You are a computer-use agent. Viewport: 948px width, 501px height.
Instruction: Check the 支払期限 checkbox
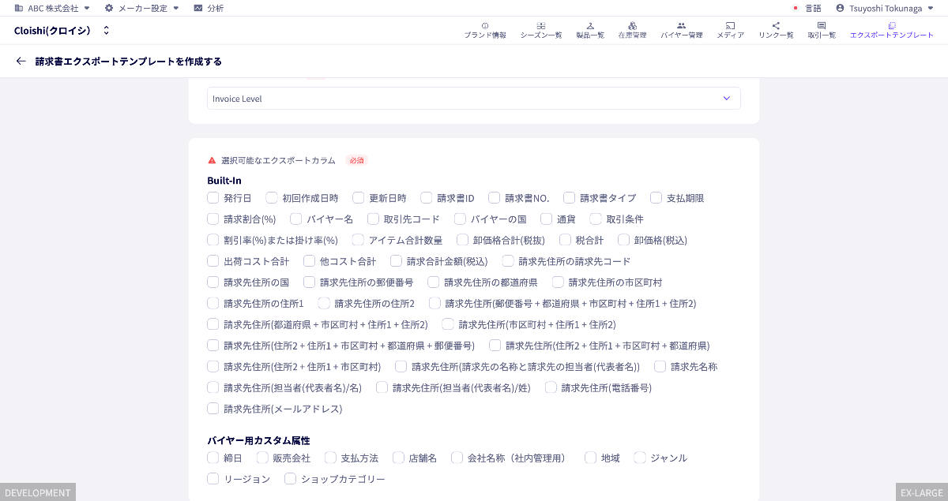(656, 198)
